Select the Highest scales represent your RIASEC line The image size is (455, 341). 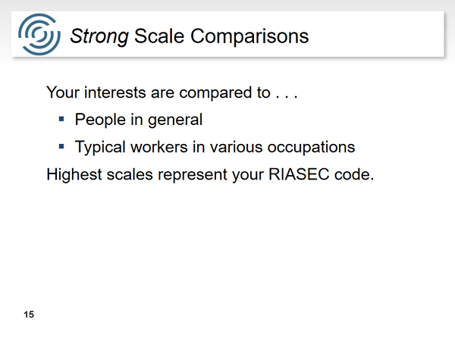(x=210, y=174)
